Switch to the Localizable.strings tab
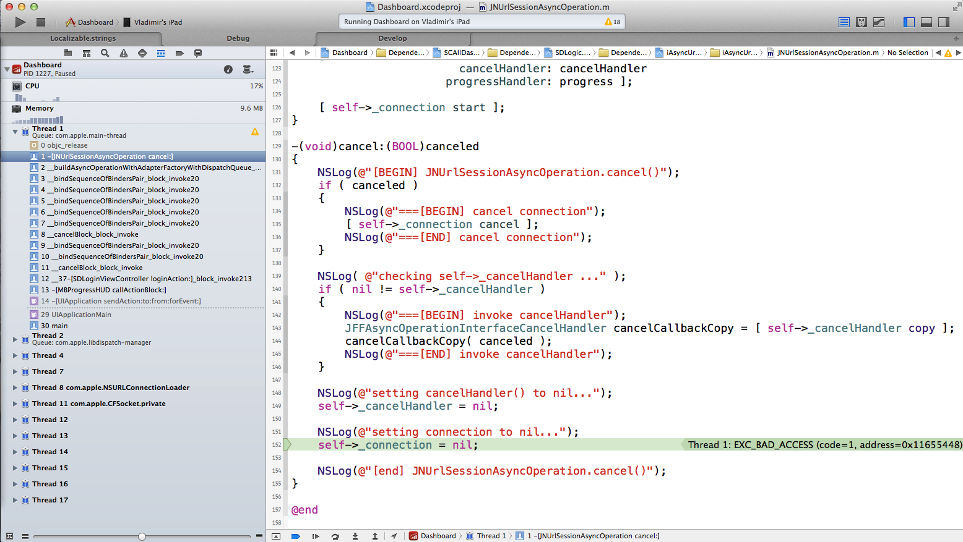The height and width of the screenshot is (542, 963). (x=83, y=38)
